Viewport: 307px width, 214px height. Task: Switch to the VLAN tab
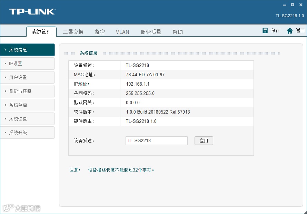122,32
